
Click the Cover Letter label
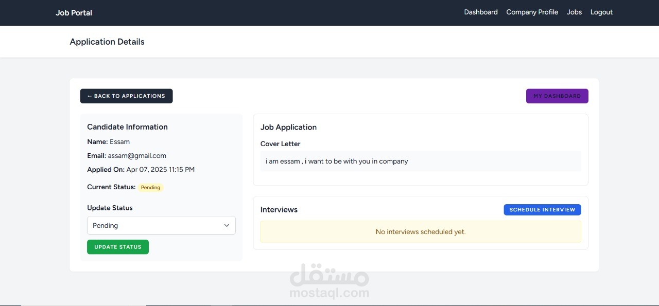pos(280,144)
